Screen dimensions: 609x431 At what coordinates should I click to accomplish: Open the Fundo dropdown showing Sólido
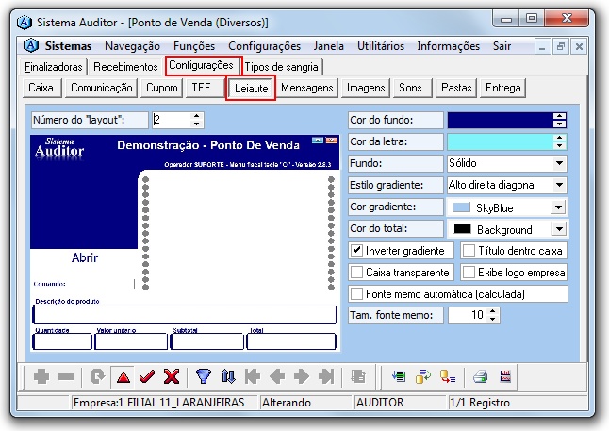559,163
